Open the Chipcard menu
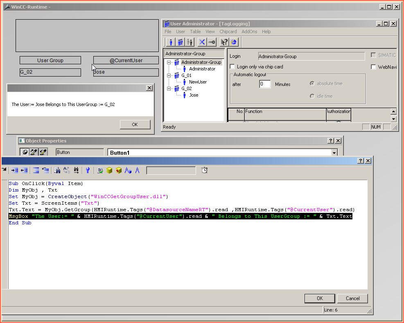The width and height of the screenshot is (404, 323). click(x=228, y=32)
